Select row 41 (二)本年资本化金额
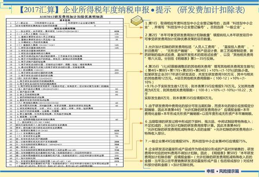The width and height of the screenshot is (259, 177). point(65,136)
